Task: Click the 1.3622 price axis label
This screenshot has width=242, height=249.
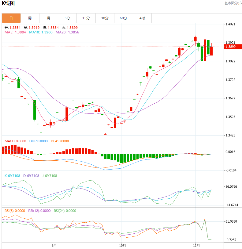Action: coord(230,98)
